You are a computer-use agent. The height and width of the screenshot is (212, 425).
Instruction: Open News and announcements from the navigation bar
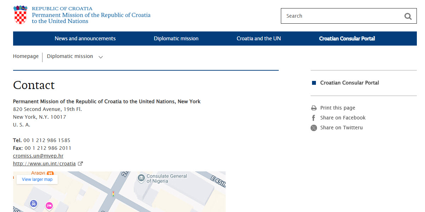point(85,39)
